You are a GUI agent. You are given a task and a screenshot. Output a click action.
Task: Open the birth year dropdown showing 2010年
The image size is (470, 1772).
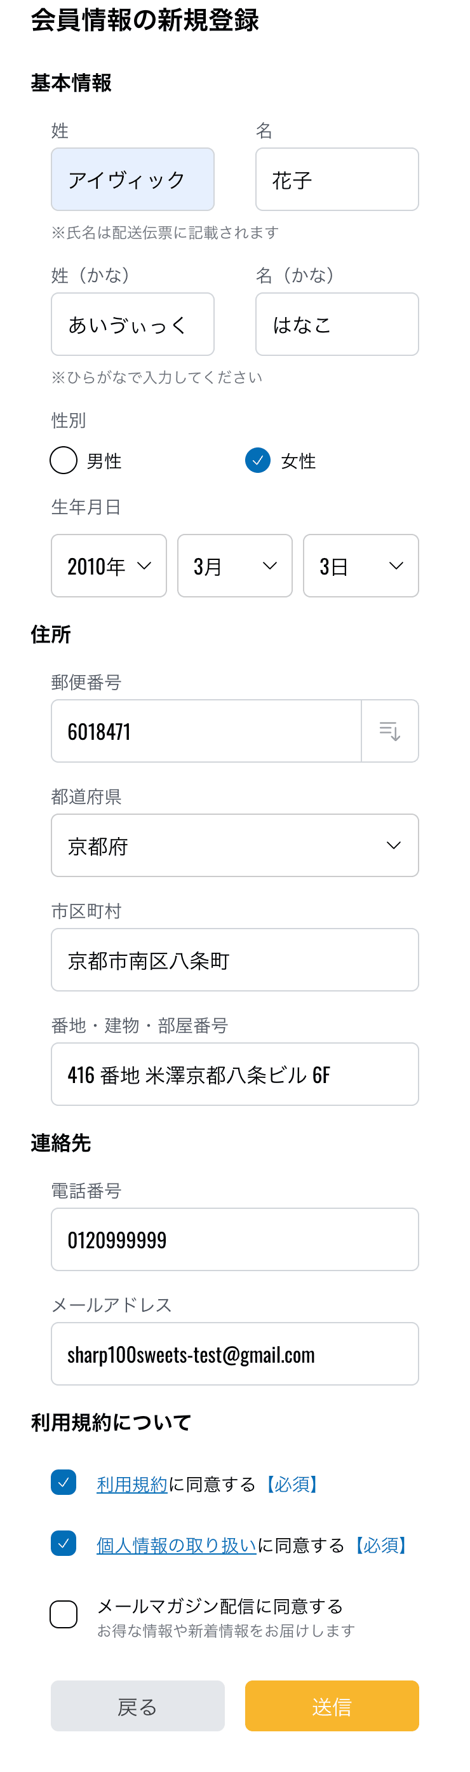pos(109,566)
